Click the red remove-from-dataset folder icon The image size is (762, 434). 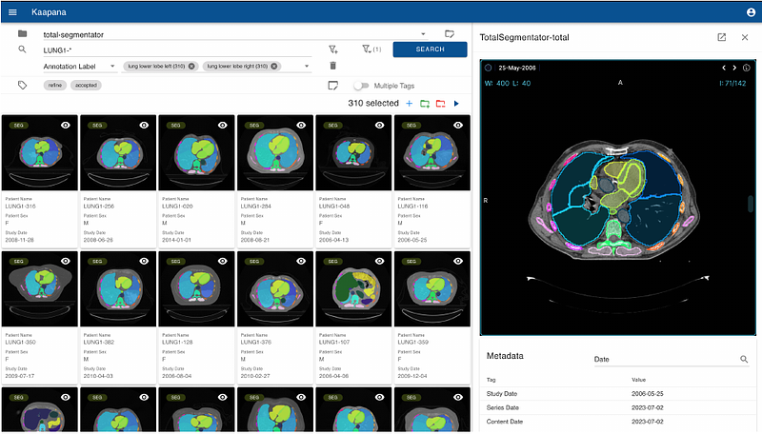click(440, 104)
